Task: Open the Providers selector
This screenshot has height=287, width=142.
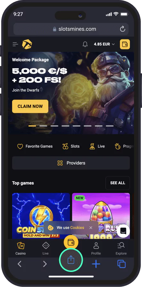Action: (x=71, y=163)
